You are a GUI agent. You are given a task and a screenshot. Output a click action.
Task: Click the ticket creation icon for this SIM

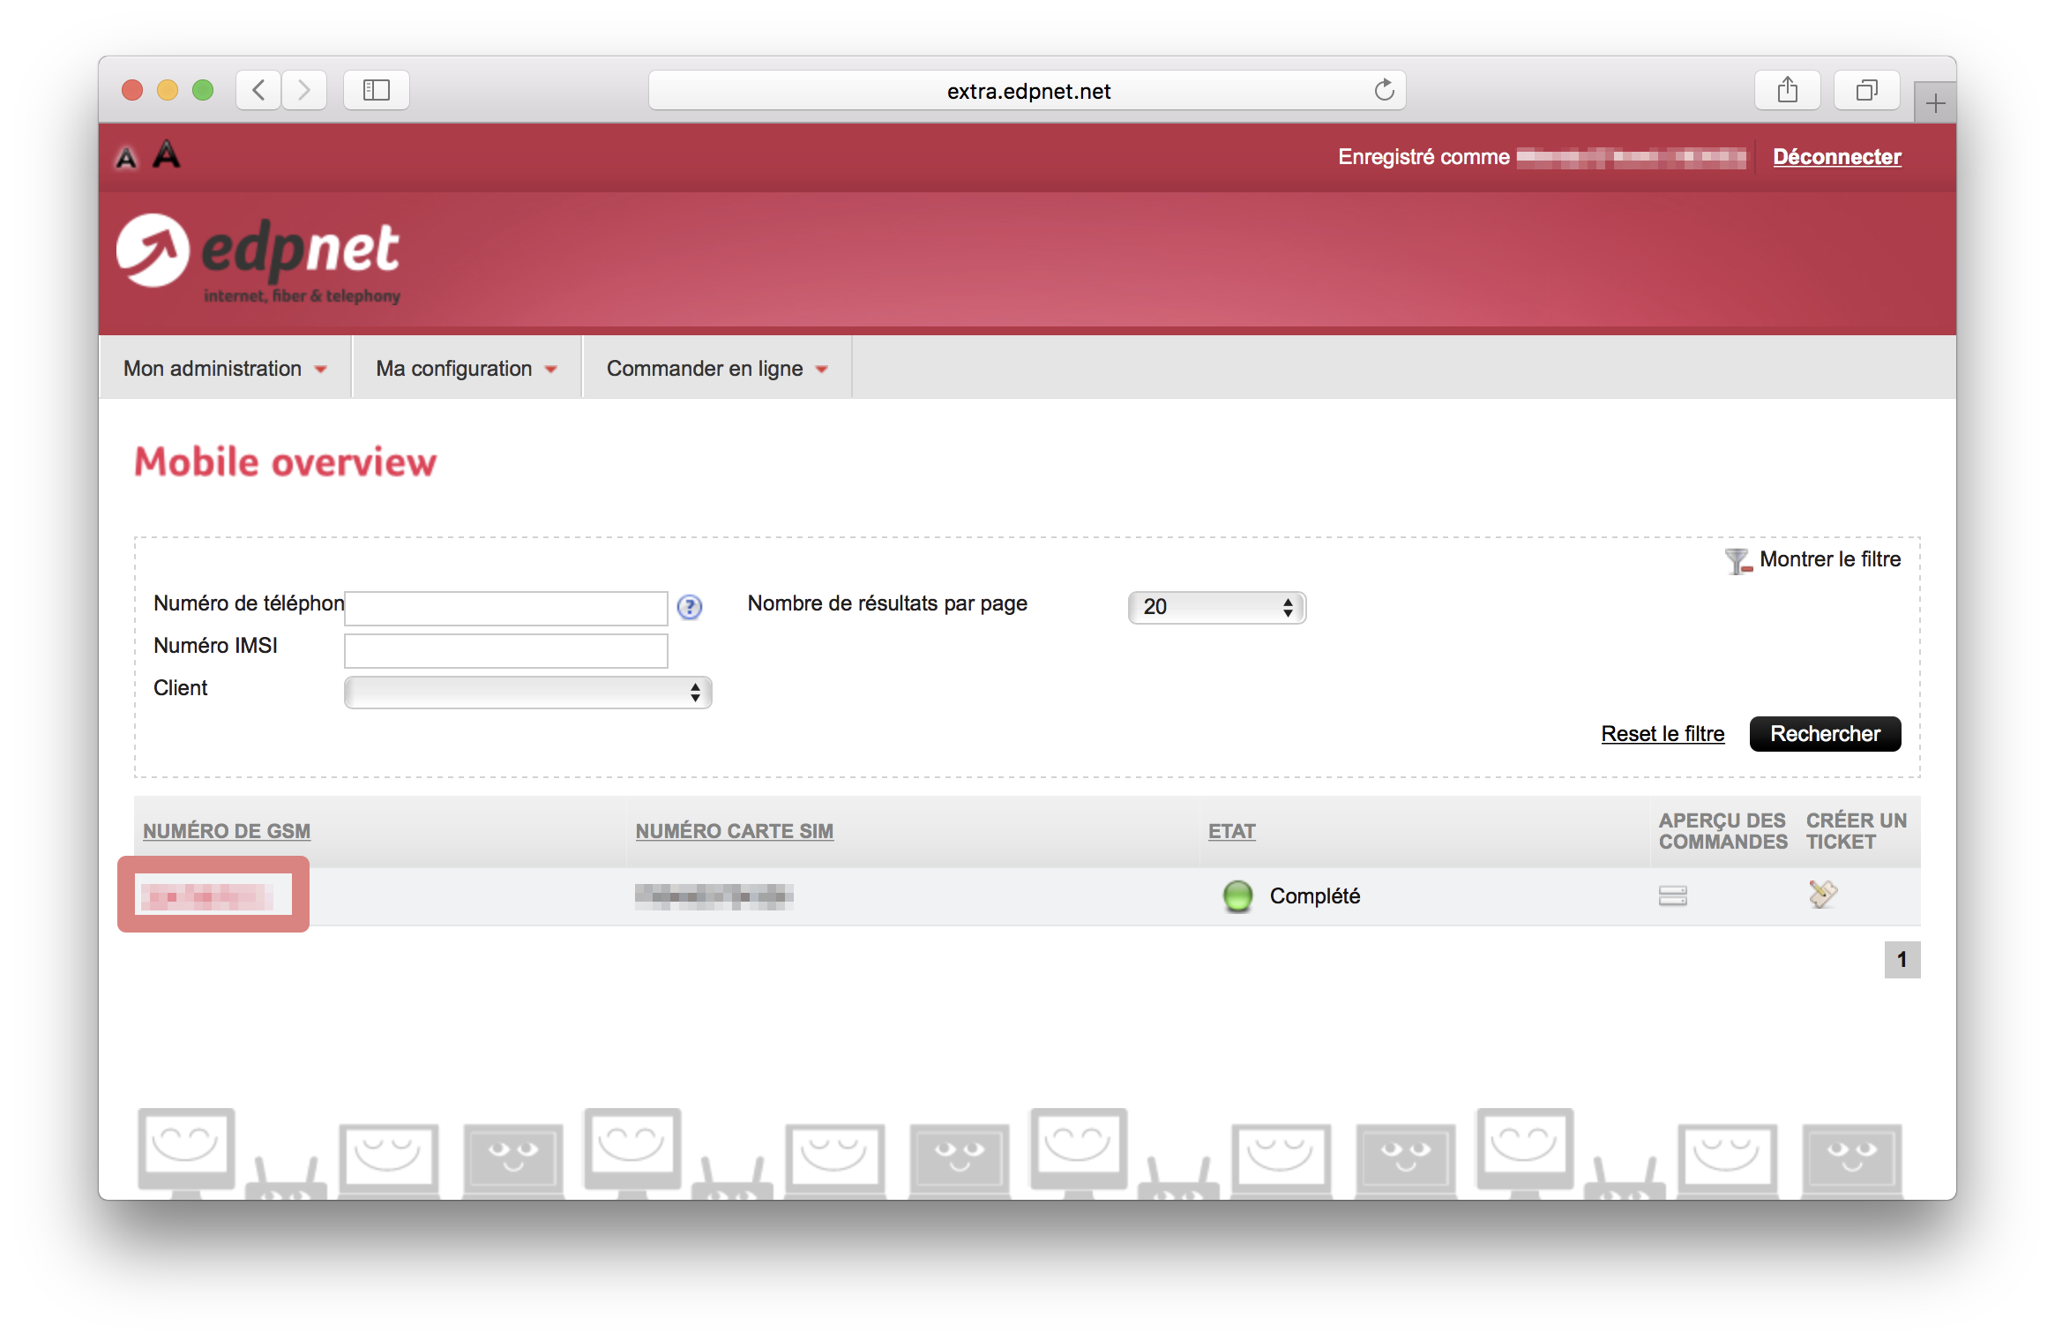point(1823,895)
